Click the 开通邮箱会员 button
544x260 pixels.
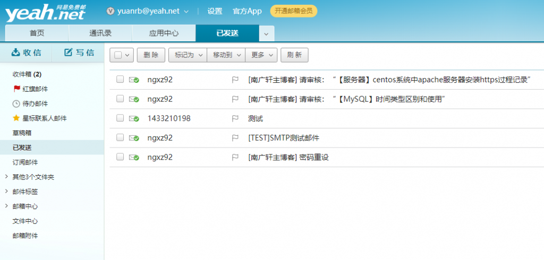(x=293, y=11)
